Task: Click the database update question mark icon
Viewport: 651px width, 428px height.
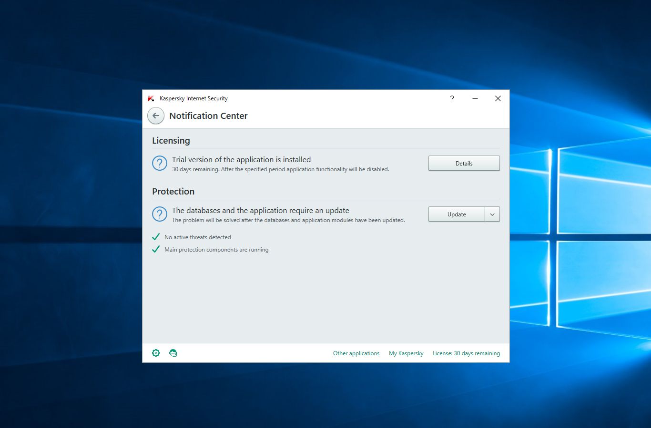Action: tap(160, 214)
